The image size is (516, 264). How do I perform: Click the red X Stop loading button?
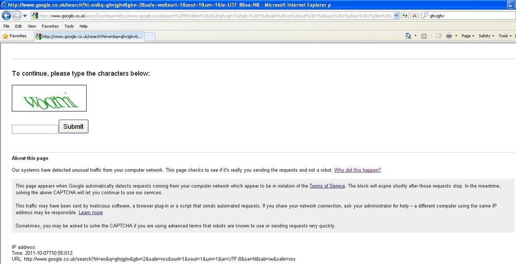coord(415,15)
